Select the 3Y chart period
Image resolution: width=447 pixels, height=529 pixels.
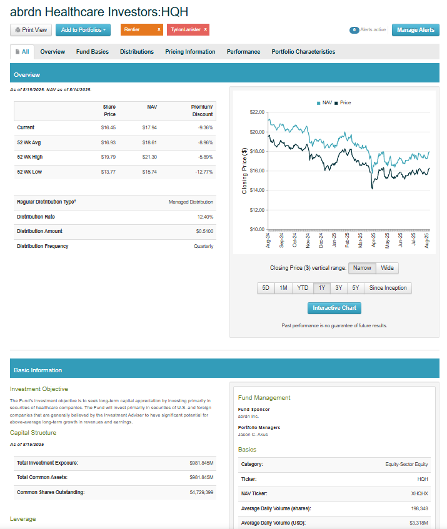click(x=339, y=288)
